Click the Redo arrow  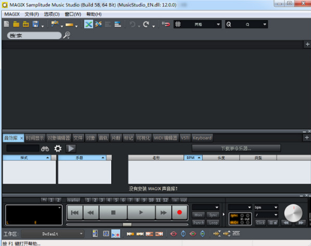(146, 25)
